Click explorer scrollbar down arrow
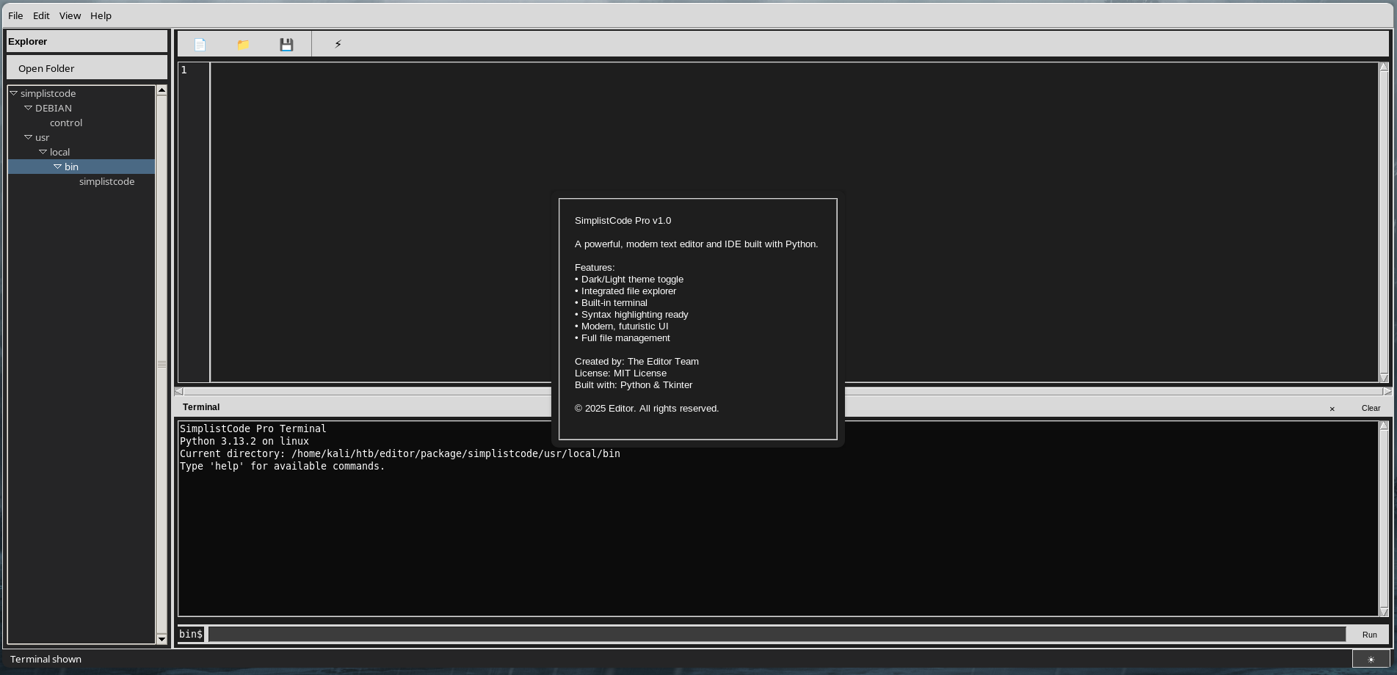 coord(162,639)
